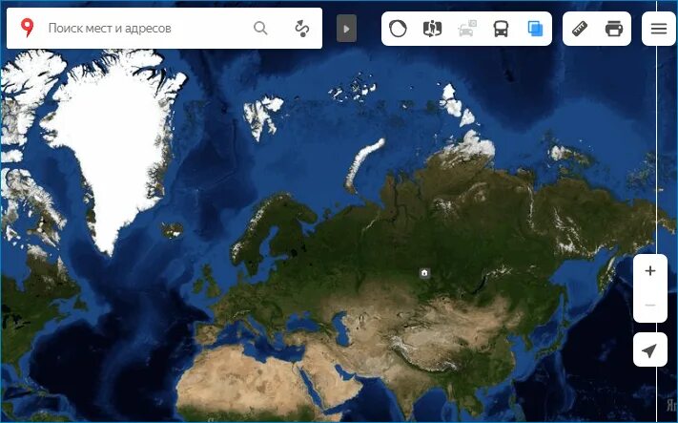This screenshot has height=423, width=678.
Task: Show public transport with the bus icon
Action: coord(501,29)
